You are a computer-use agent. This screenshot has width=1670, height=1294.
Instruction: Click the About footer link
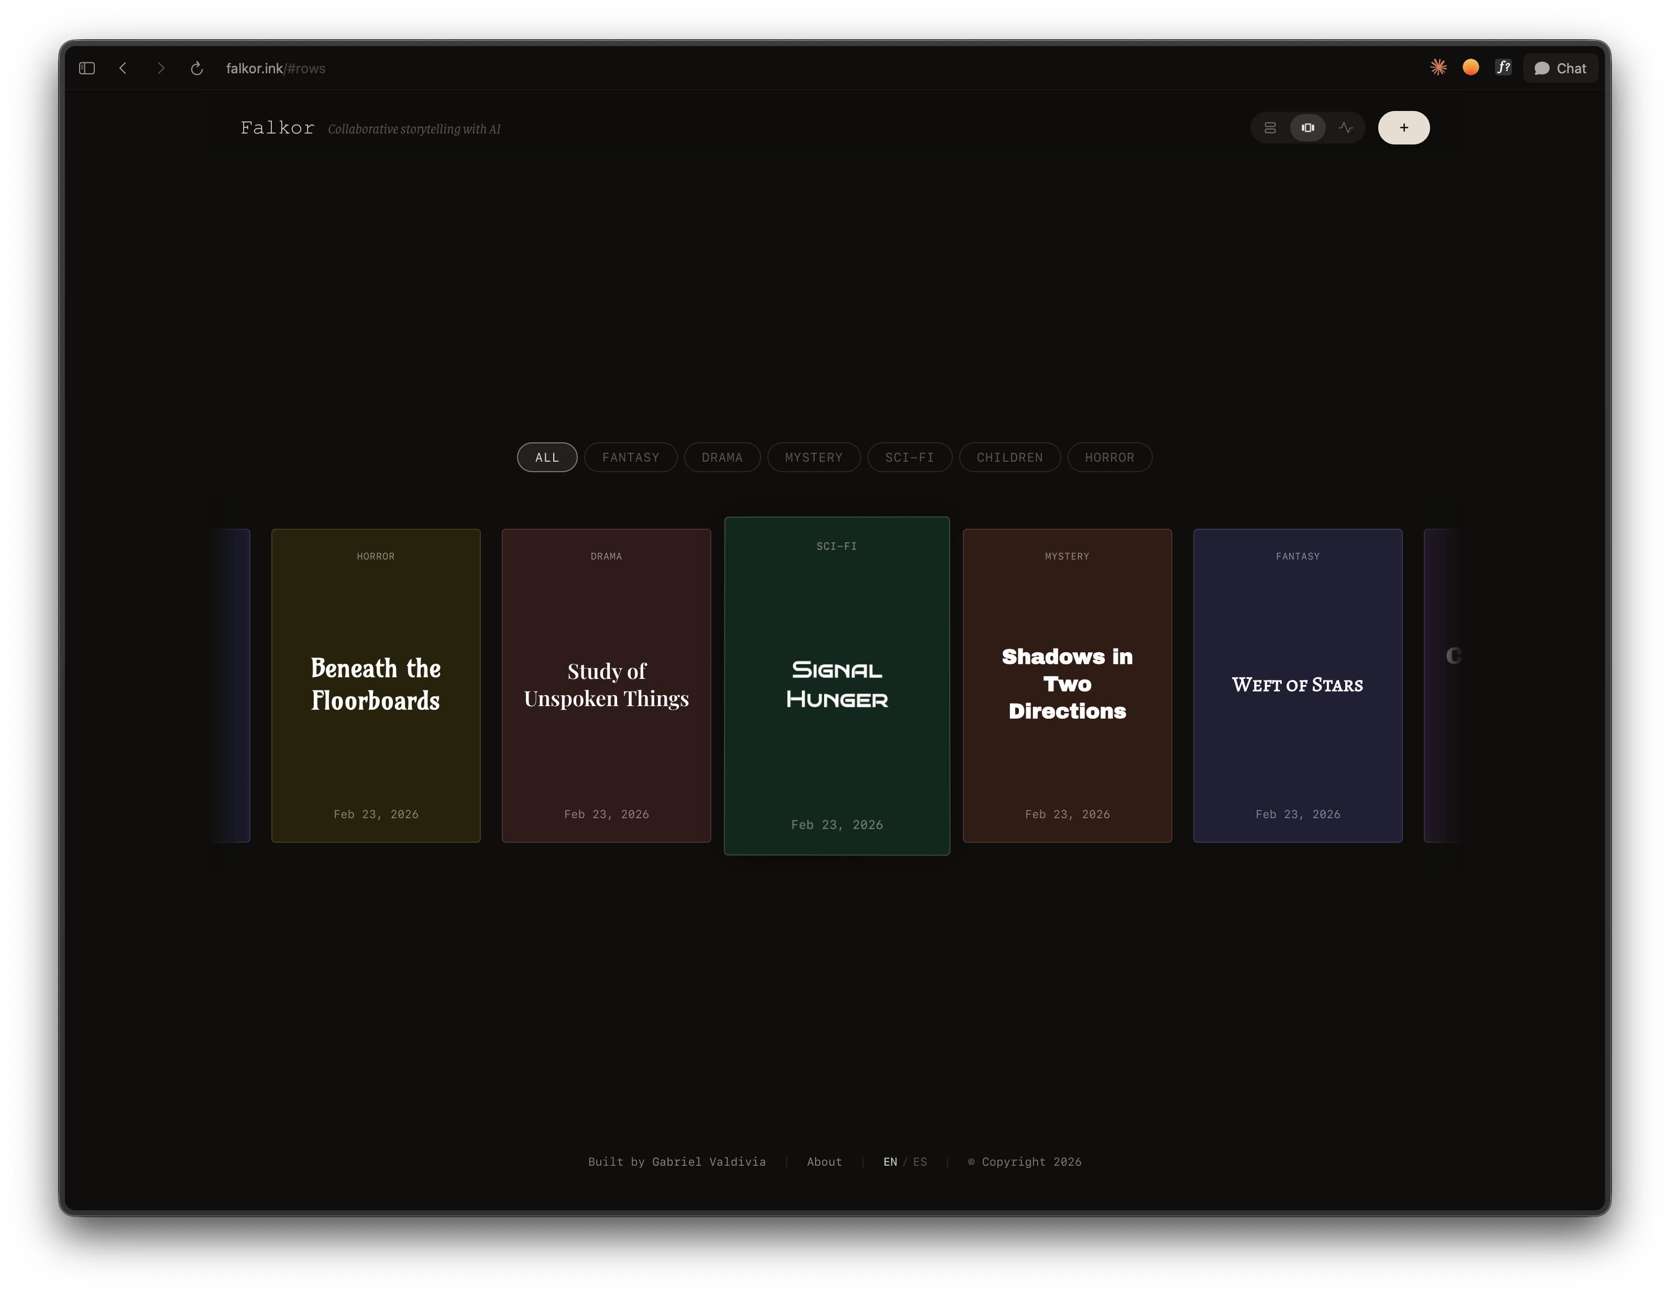(x=823, y=1162)
